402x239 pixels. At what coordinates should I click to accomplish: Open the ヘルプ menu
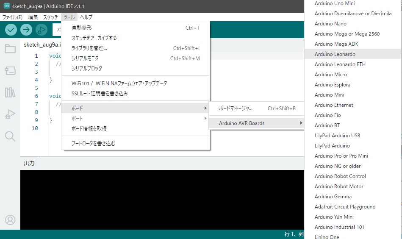[86, 17]
